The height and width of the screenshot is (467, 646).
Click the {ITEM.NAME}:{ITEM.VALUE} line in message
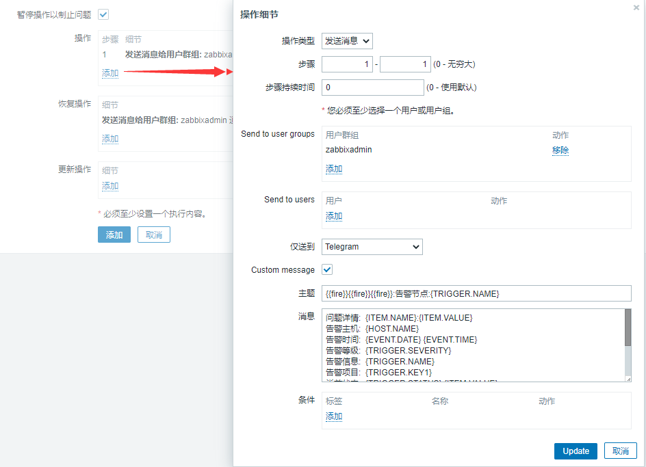399,318
